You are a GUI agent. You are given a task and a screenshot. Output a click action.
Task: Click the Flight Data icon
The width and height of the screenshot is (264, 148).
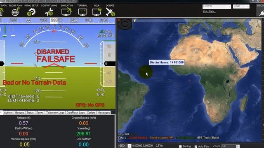2,12
